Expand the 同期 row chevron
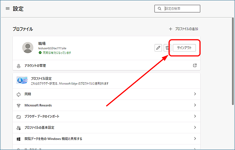The height and width of the screenshot is (150, 235). 195,94
